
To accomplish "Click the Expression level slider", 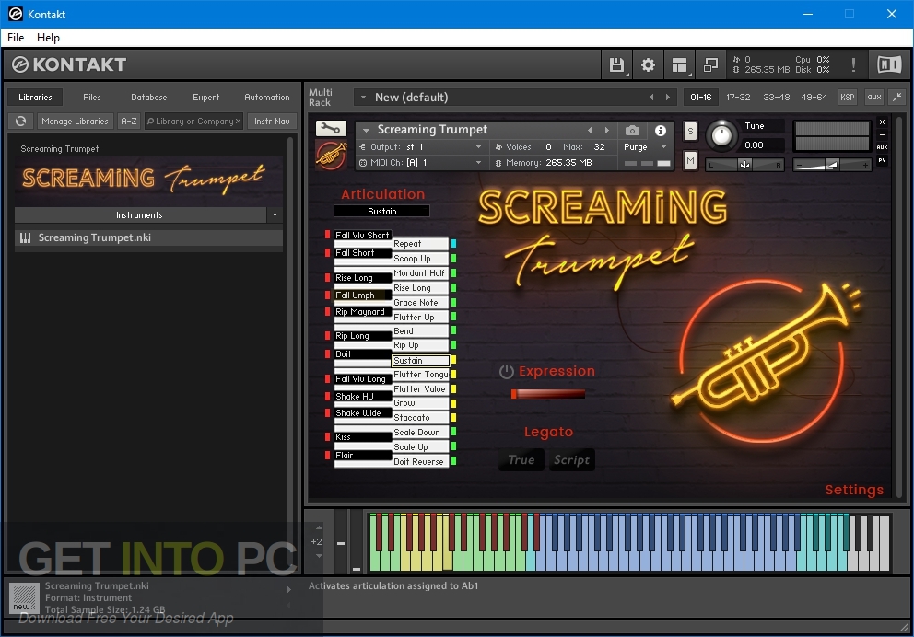I will [x=548, y=394].
